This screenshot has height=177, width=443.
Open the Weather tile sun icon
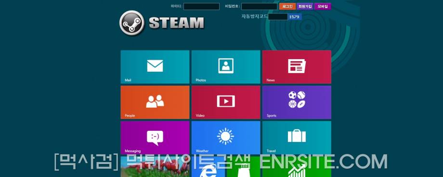click(x=225, y=136)
